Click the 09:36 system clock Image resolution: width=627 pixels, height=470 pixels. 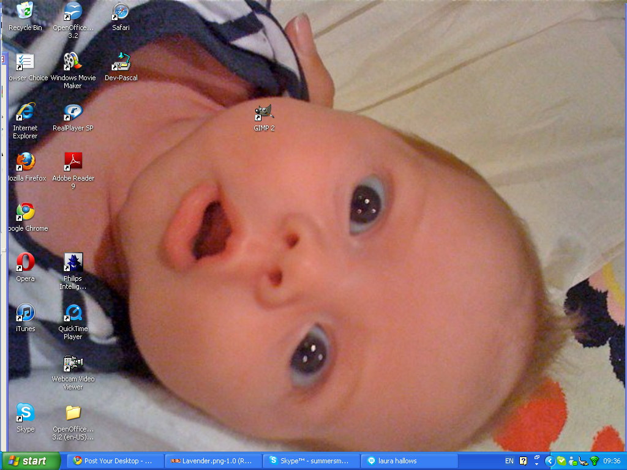point(612,461)
